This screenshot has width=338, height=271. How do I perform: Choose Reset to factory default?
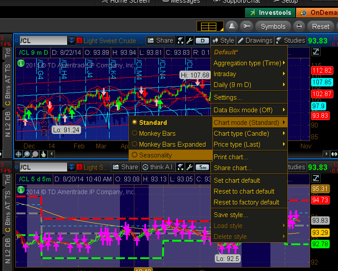pos(249,202)
